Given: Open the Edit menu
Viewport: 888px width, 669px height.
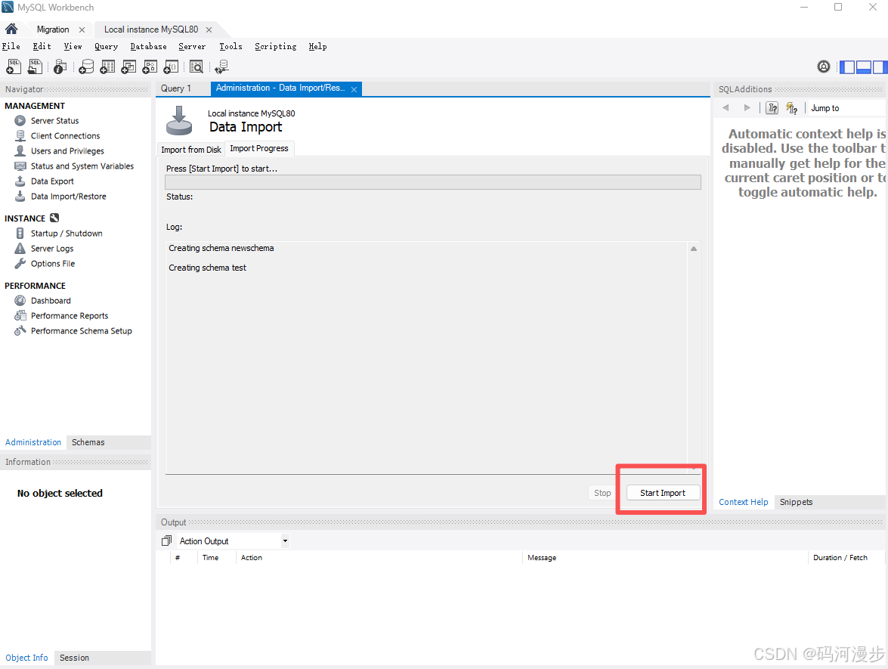Looking at the screenshot, I should [x=42, y=46].
